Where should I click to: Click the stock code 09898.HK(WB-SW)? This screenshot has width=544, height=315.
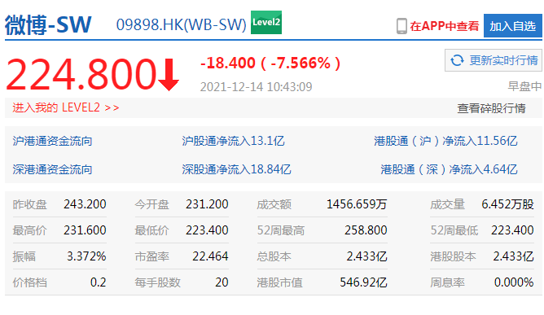(x=181, y=25)
